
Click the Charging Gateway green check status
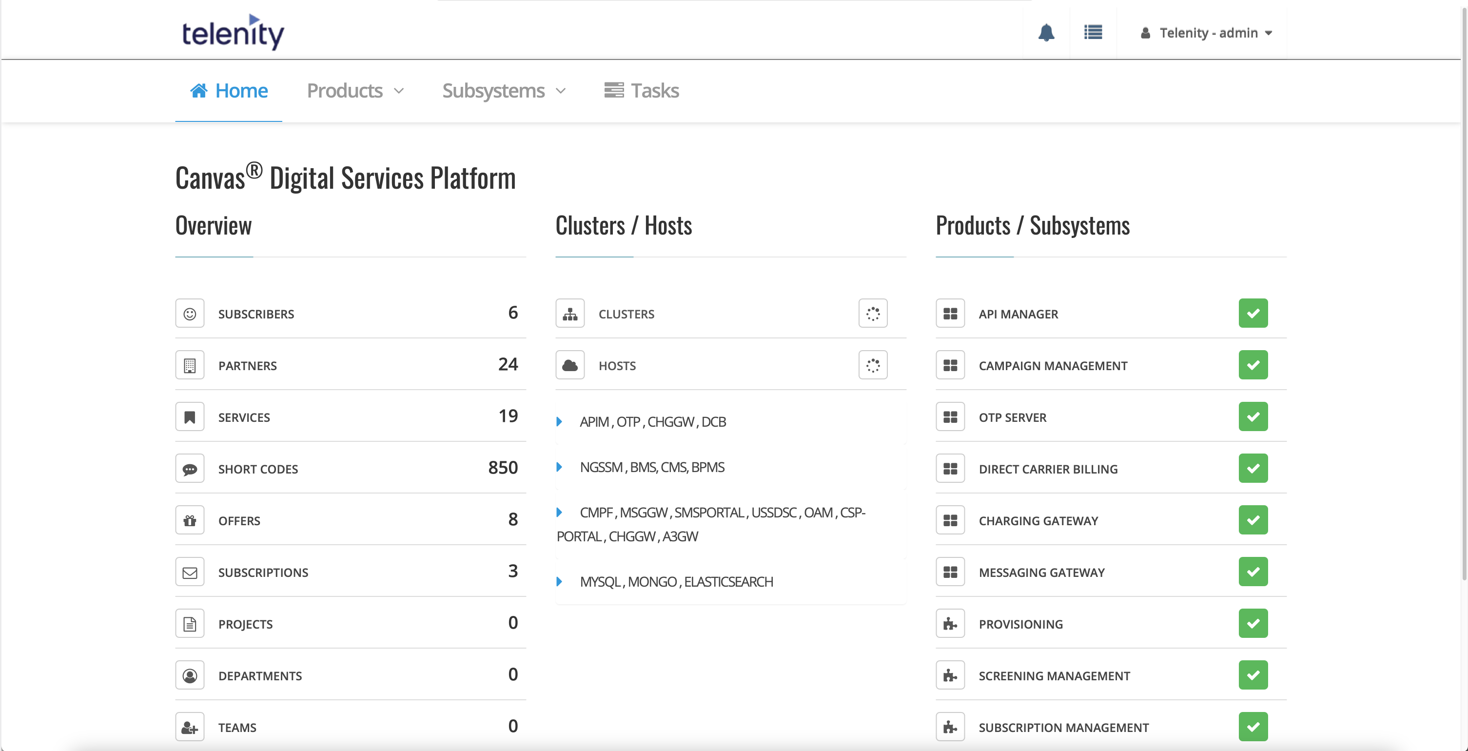point(1253,520)
